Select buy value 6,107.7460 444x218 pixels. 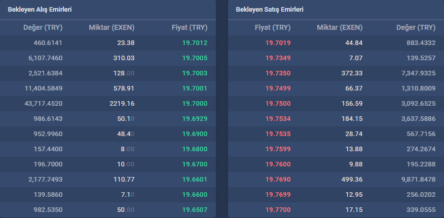tap(45, 58)
